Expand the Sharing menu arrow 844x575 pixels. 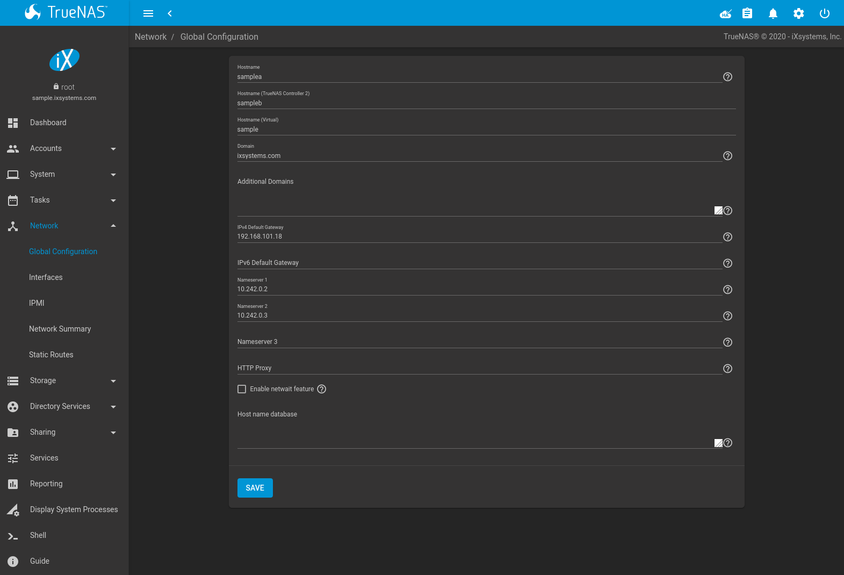pyautogui.click(x=113, y=433)
